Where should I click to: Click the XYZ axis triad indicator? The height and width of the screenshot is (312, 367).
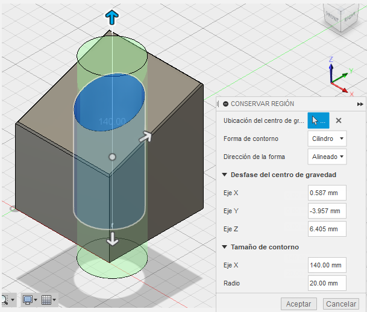[x=341, y=76]
